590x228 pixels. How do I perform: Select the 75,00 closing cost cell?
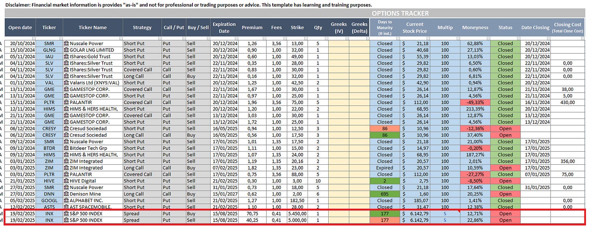click(568, 174)
